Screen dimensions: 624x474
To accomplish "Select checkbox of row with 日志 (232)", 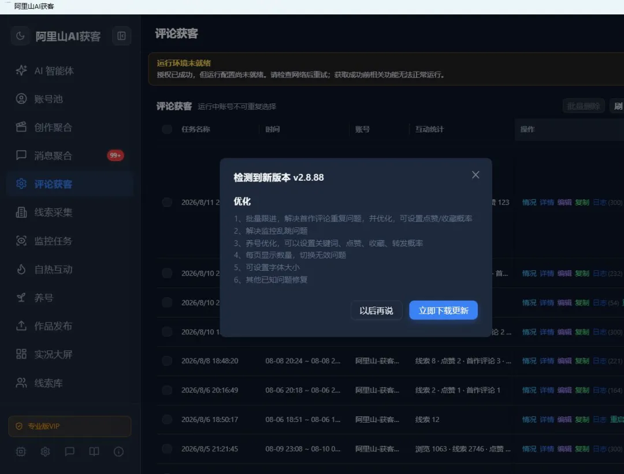I will pos(167,273).
